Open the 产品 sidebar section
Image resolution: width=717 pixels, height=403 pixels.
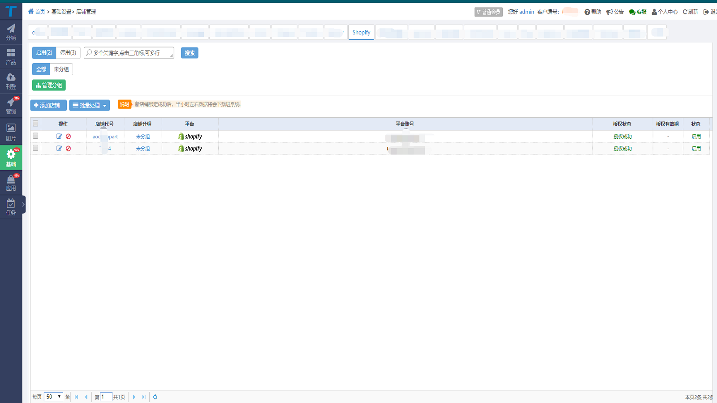11,56
